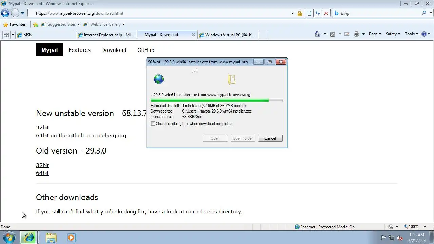
Task: Click the Download nav link
Action: tap(114, 50)
